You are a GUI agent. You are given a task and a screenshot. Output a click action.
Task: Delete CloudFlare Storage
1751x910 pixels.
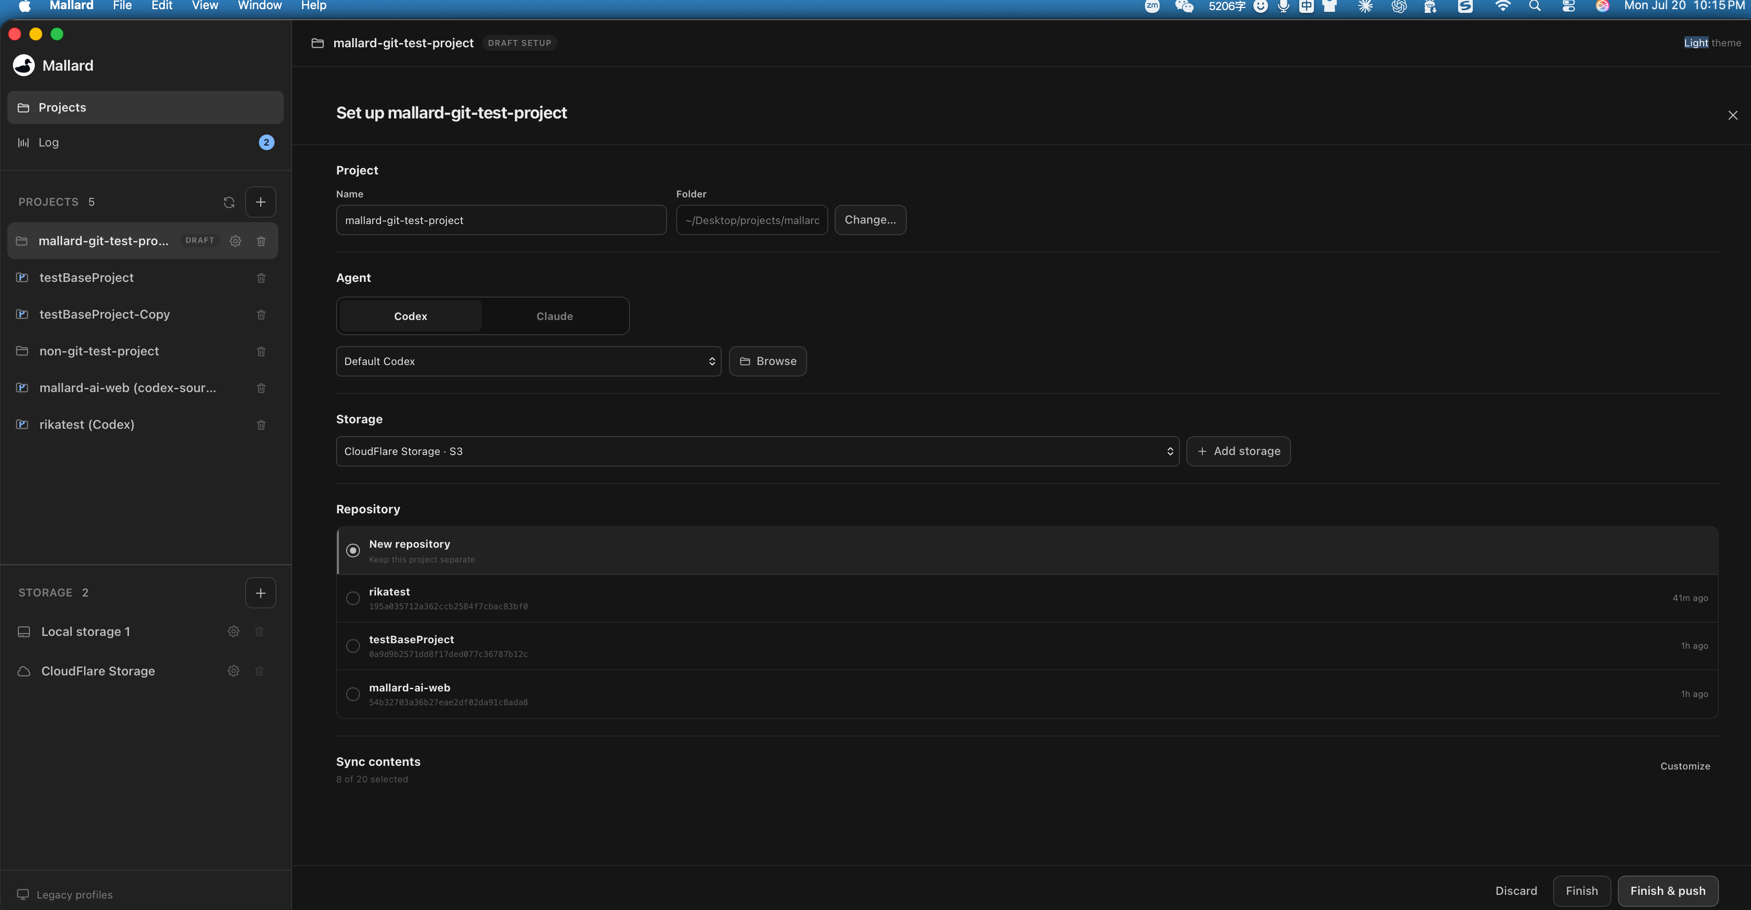pyautogui.click(x=259, y=671)
